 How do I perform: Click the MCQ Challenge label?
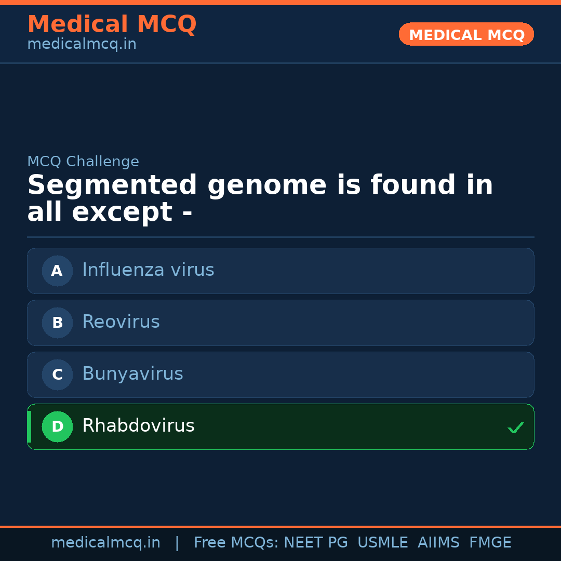pyautogui.click(x=83, y=162)
